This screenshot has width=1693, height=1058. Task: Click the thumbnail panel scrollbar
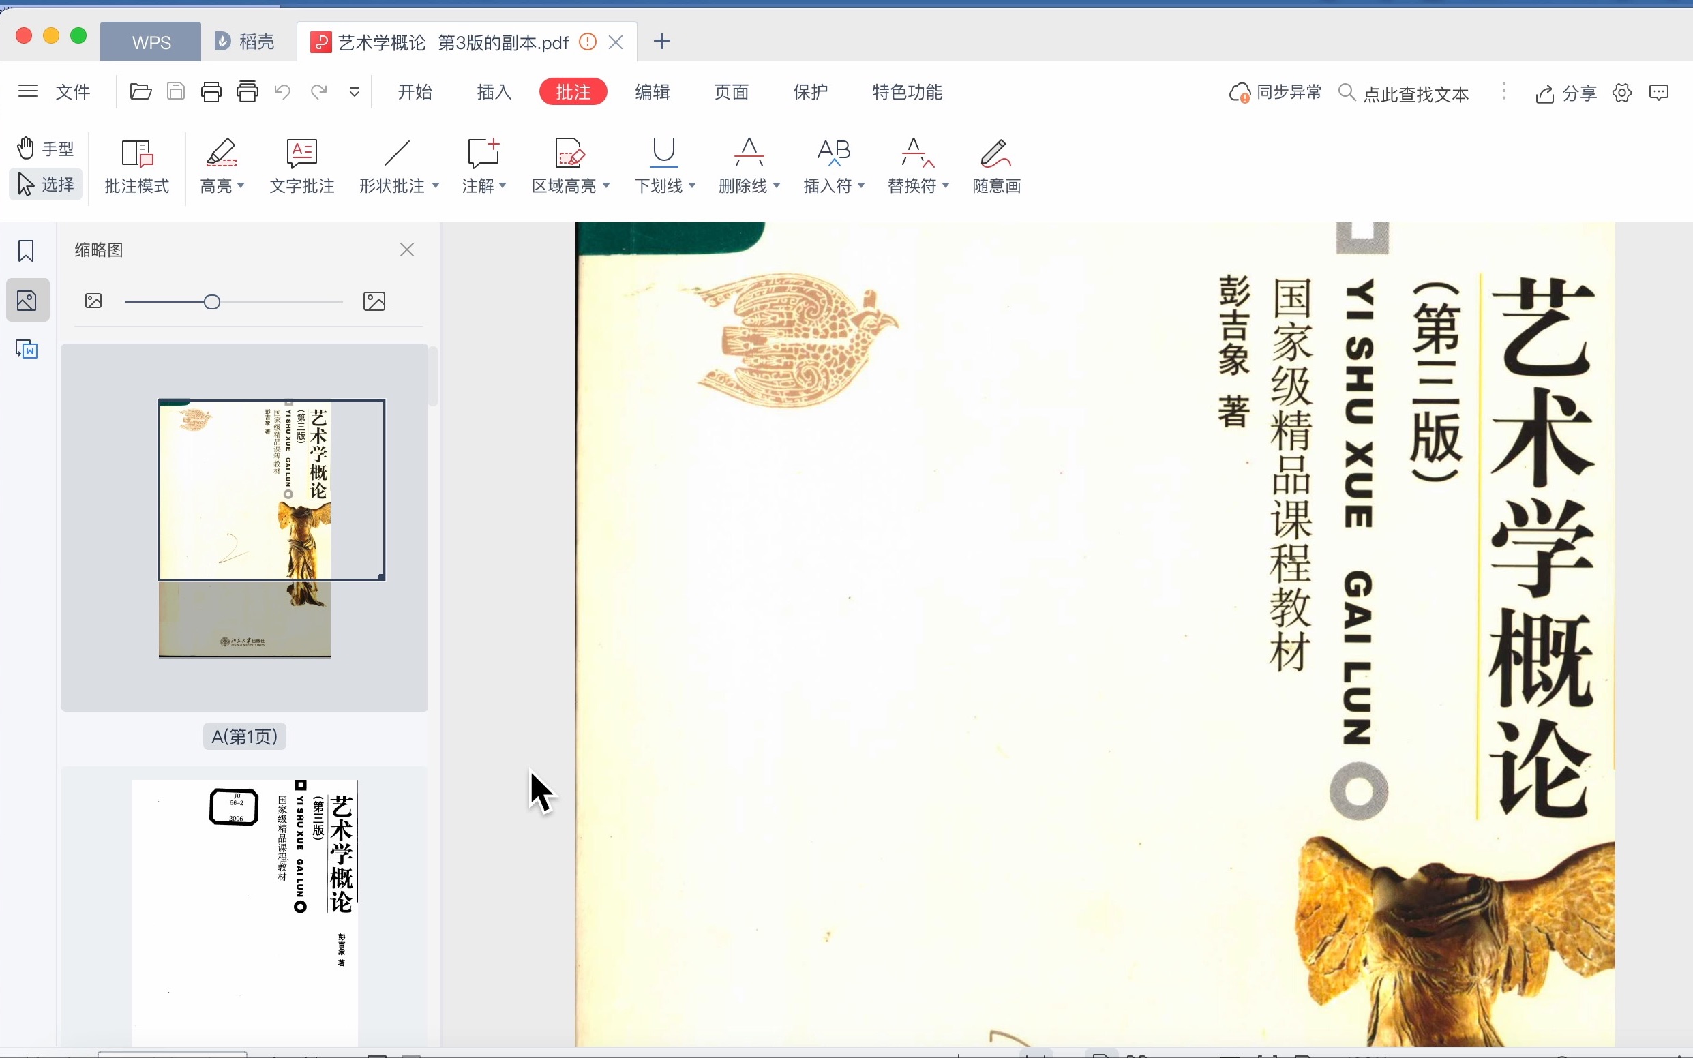coord(433,376)
